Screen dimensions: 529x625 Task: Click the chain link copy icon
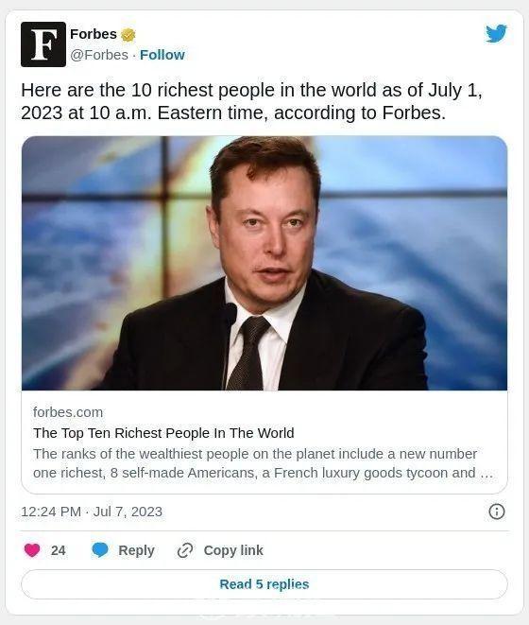pyautogui.click(x=185, y=550)
